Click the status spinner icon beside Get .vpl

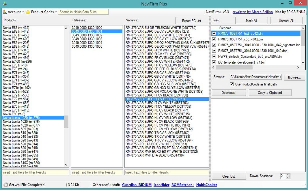click(x=5, y=185)
